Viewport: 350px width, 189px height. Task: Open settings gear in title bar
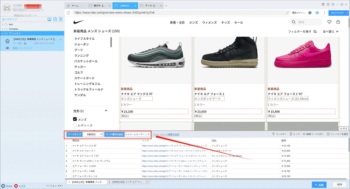333,4
